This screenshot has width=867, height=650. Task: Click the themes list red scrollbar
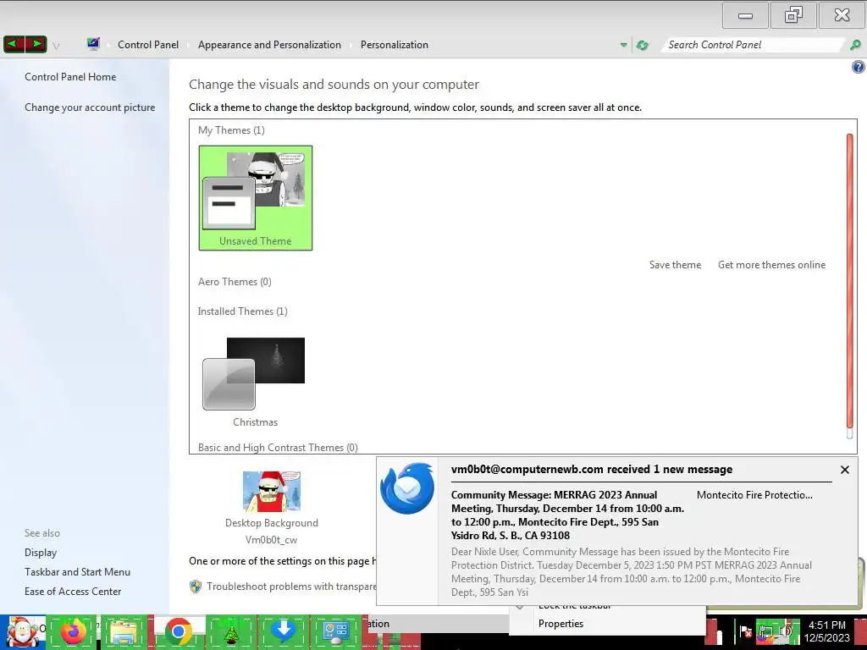coord(850,281)
